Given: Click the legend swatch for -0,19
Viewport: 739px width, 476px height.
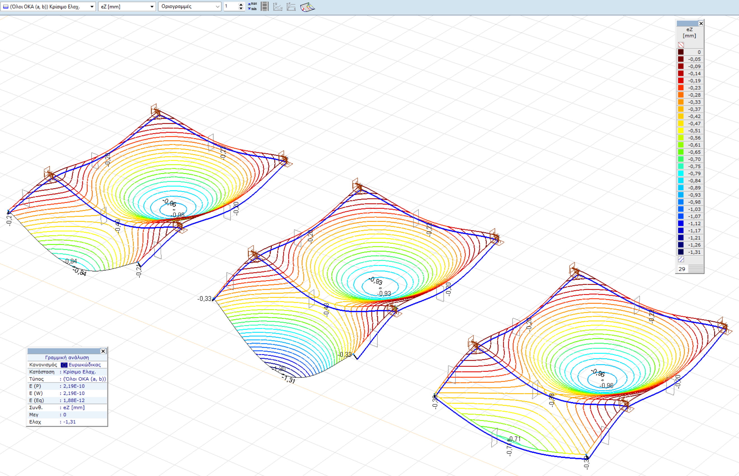Looking at the screenshot, I should (681, 81).
